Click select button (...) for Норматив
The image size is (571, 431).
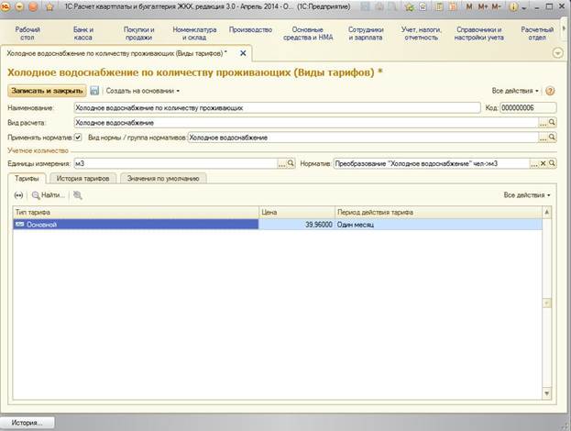coord(533,163)
